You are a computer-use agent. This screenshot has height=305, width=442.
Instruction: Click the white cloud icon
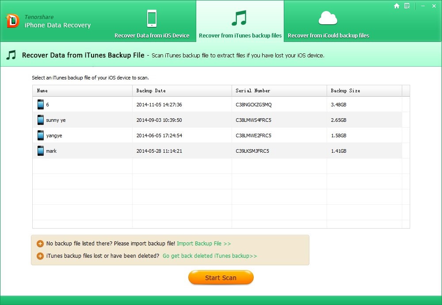point(328,18)
